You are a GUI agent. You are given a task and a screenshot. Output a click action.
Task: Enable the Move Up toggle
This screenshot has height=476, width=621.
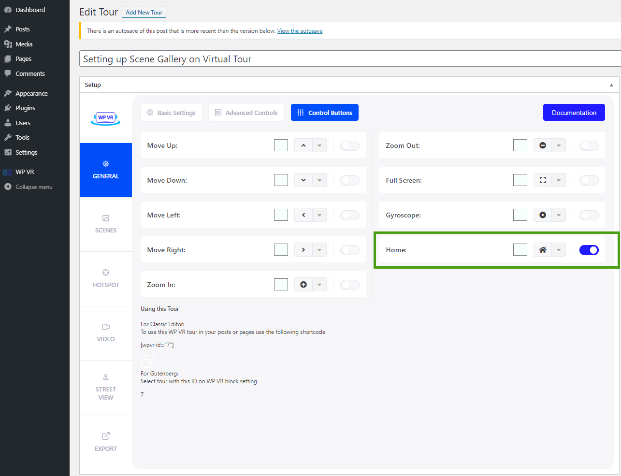[350, 145]
